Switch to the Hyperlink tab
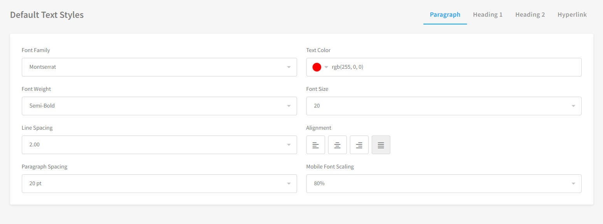The image size is (603, 224). (x=572, y=15)
